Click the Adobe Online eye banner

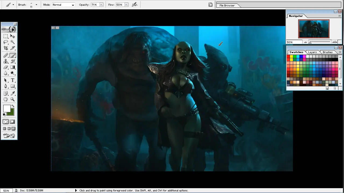(9, 29)
